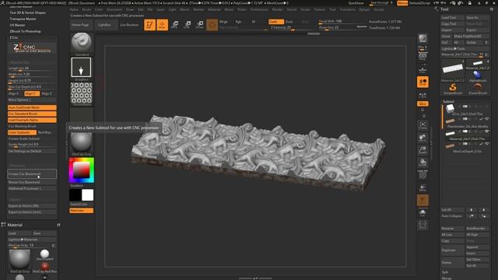Toggle Align Y option
This screenshot has width=498, height=280.
32,93
